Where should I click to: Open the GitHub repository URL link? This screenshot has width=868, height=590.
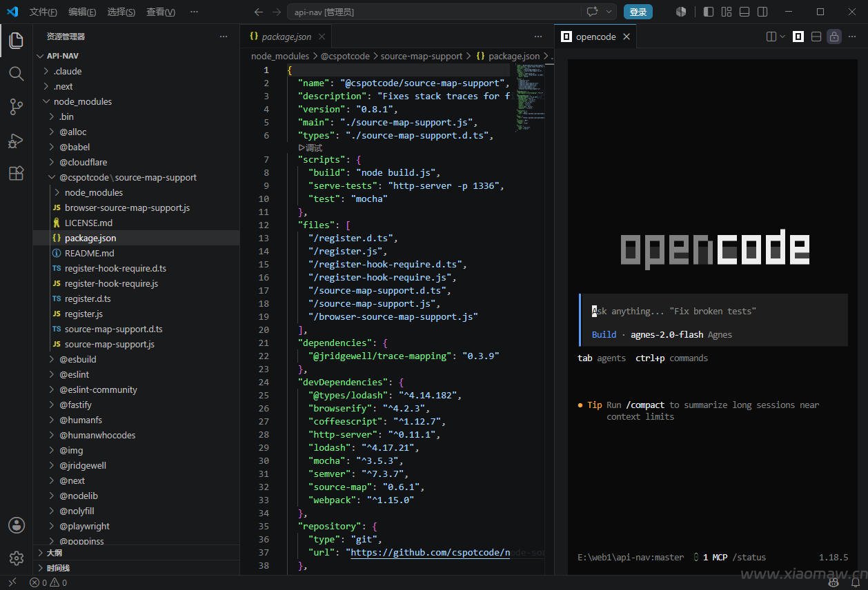point(430,552)
